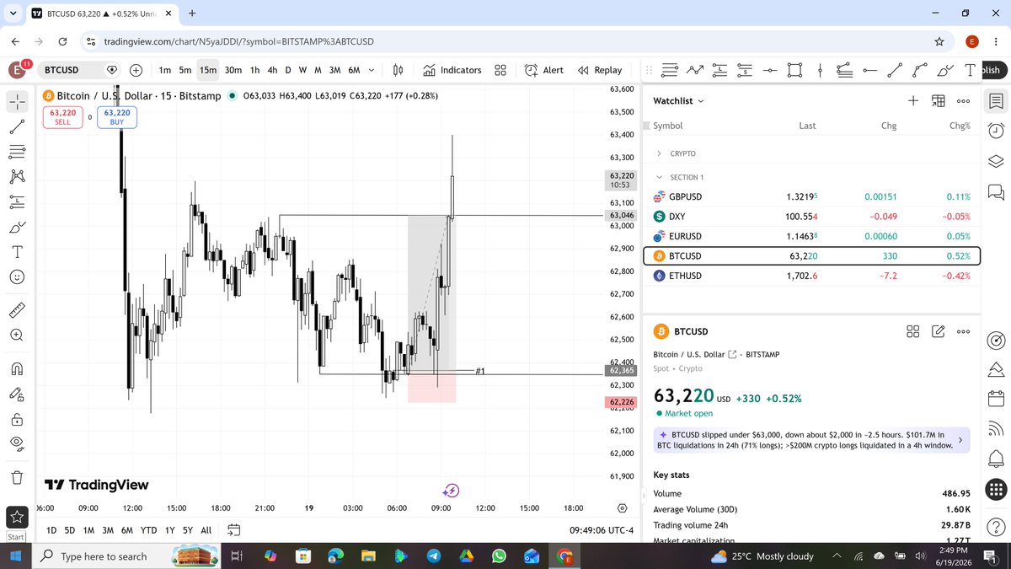Toggle stay in drawing mode
Screen dimensions: 1011x569
tap(18, 394)
